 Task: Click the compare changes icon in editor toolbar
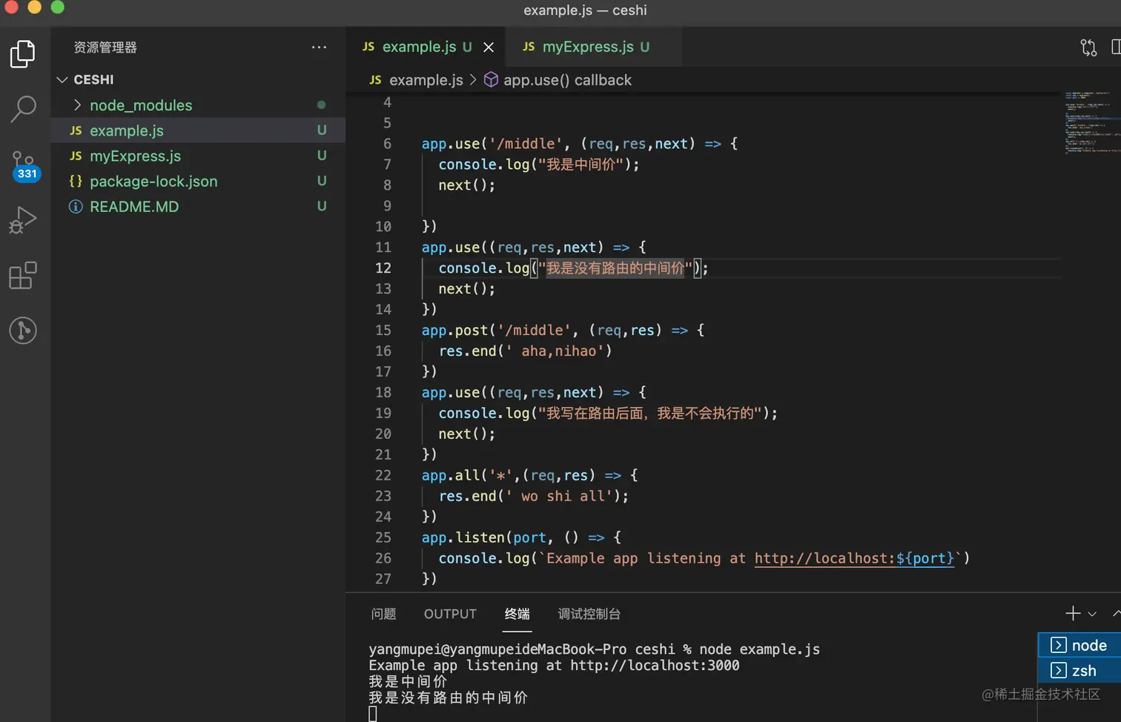tap(1088, 47)
